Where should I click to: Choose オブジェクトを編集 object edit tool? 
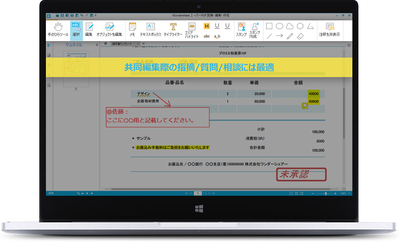pos(109,29)
